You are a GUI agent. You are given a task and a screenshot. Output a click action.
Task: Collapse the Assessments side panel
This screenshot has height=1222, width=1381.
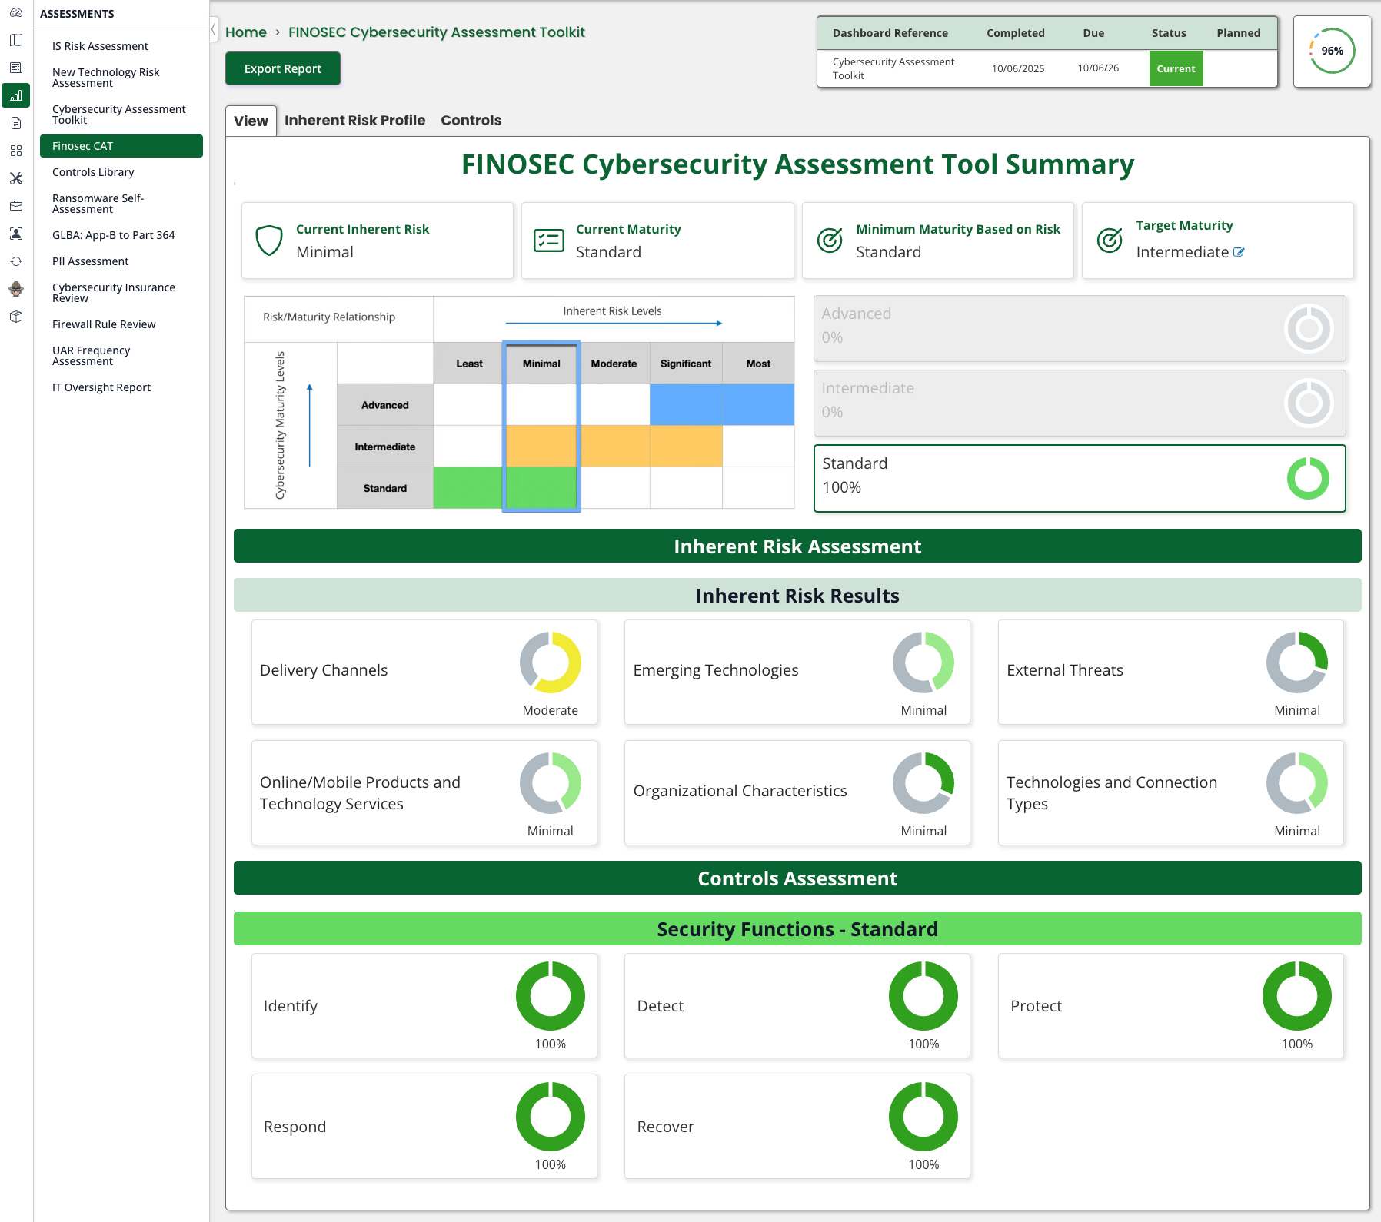[214, 31]
